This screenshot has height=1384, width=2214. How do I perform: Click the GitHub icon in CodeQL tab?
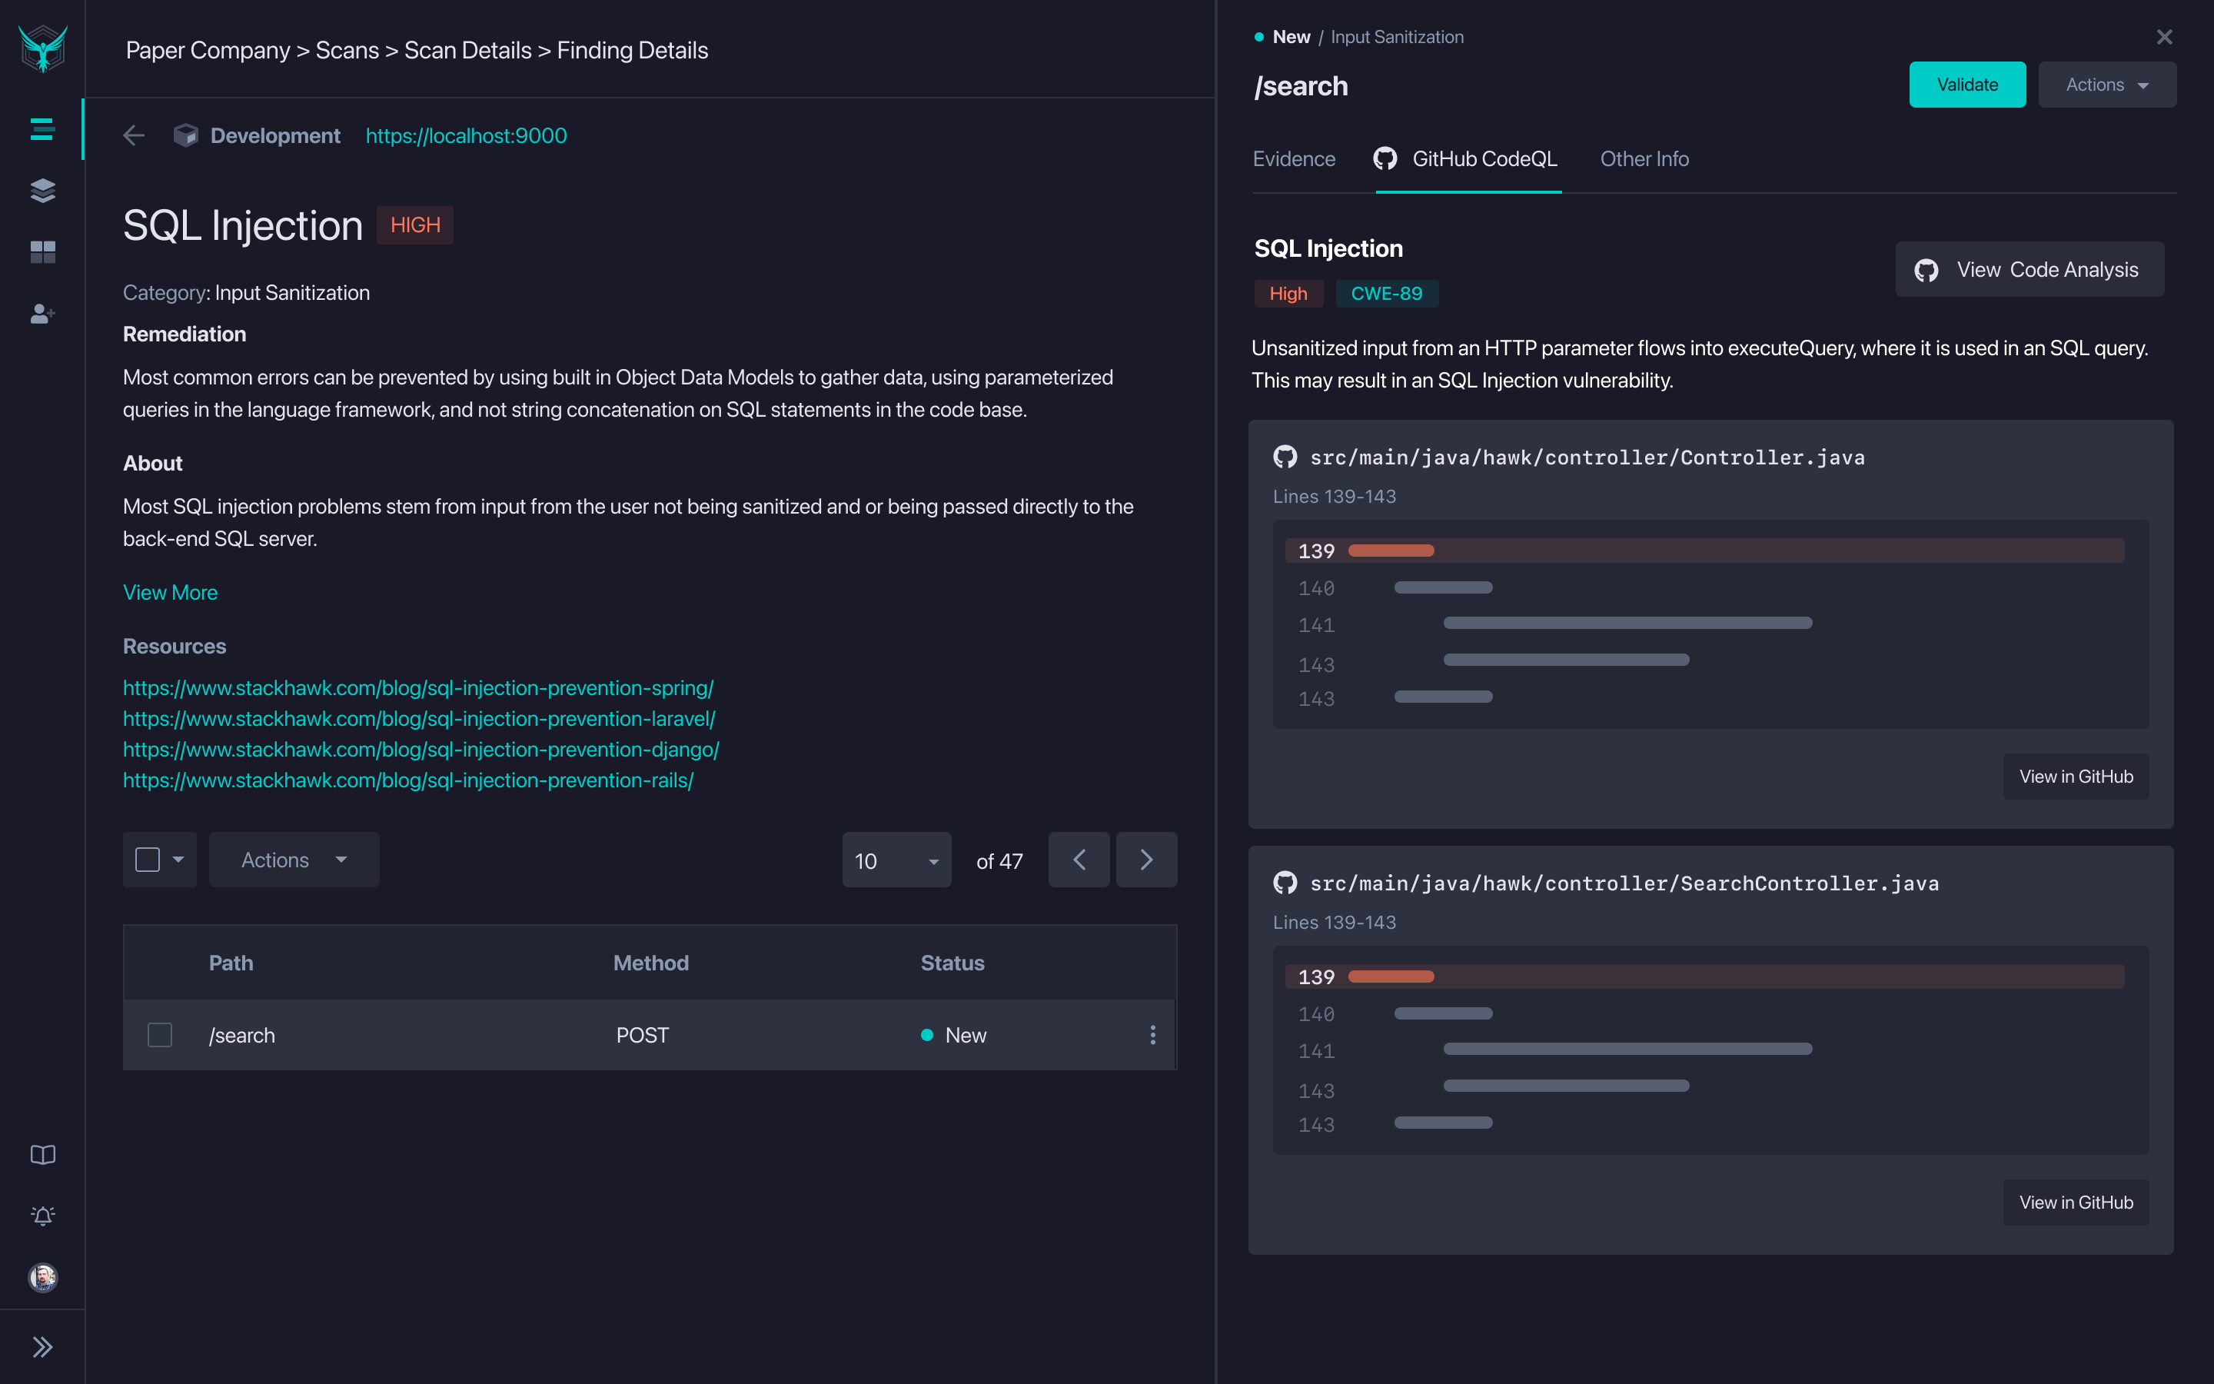tap(1385, 158)
